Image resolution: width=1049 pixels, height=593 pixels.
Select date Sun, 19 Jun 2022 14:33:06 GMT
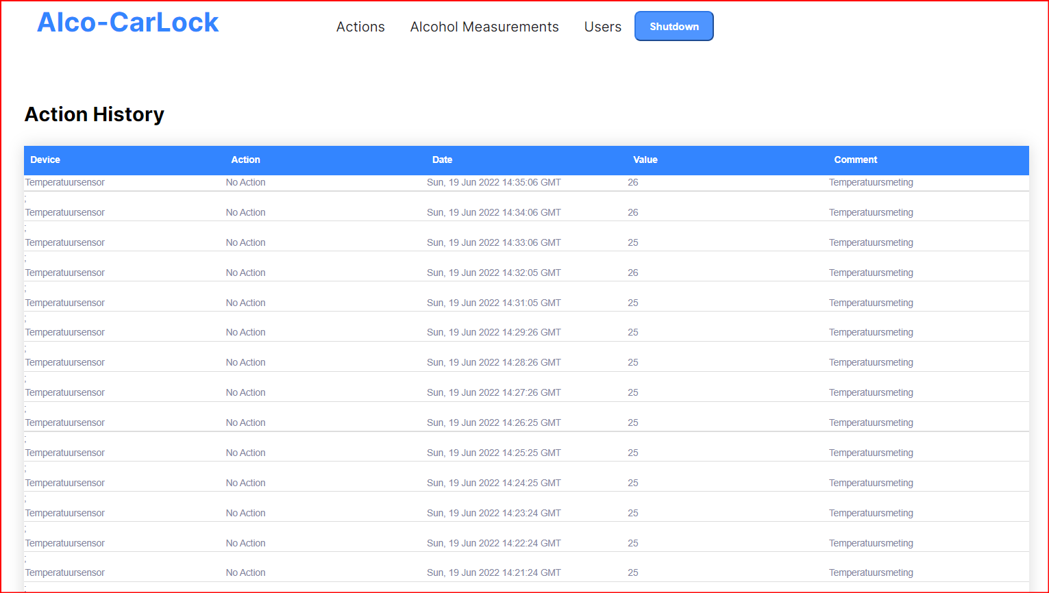494,242
